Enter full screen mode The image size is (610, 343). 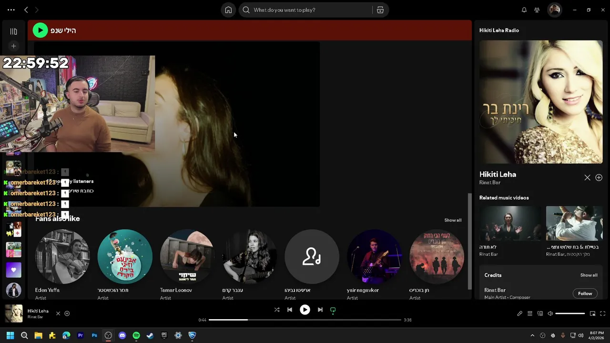click(x=603, y=313)
